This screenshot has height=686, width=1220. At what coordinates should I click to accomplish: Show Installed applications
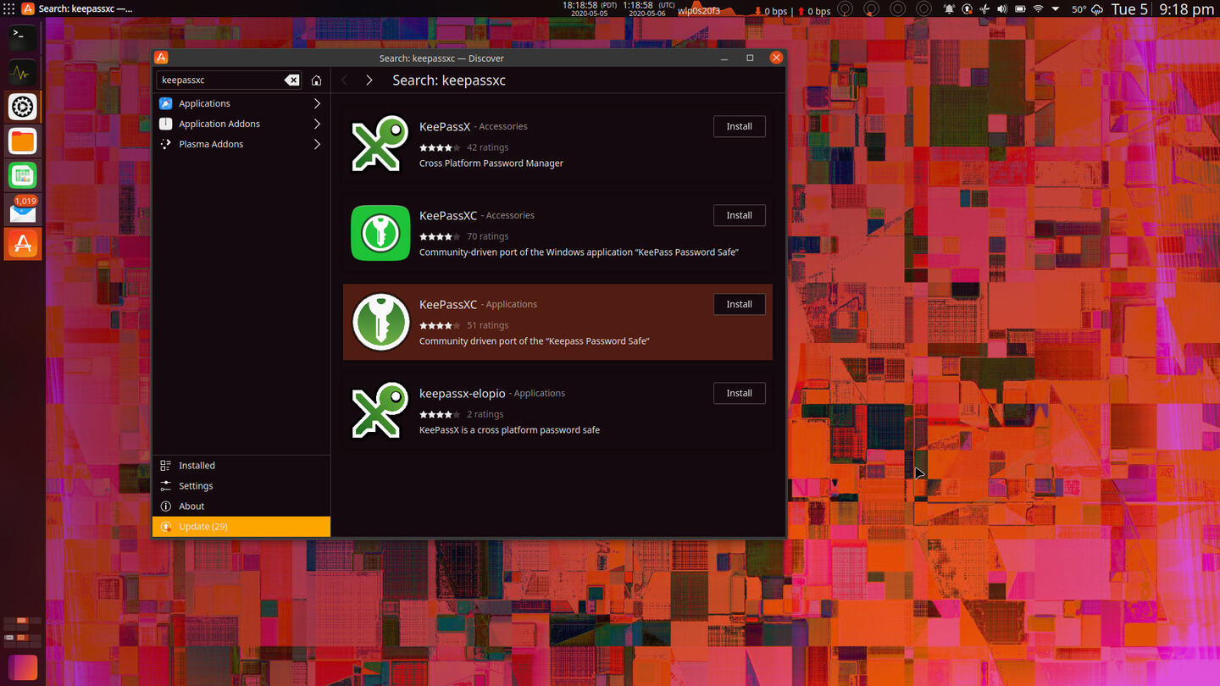coord(241,466)
